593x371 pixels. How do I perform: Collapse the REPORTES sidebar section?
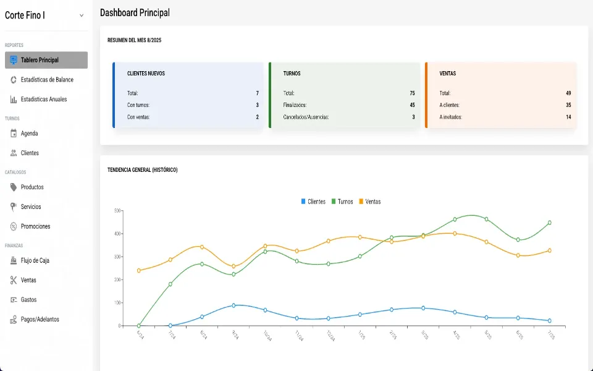14,45
